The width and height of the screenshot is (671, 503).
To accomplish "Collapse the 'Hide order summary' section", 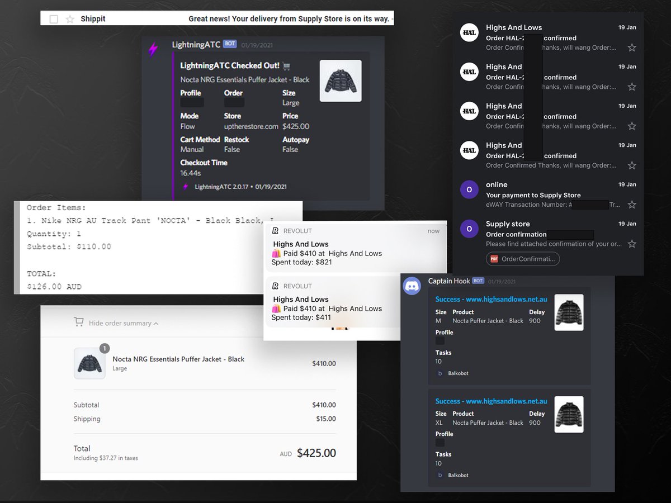I will click(x=123, y=323).
